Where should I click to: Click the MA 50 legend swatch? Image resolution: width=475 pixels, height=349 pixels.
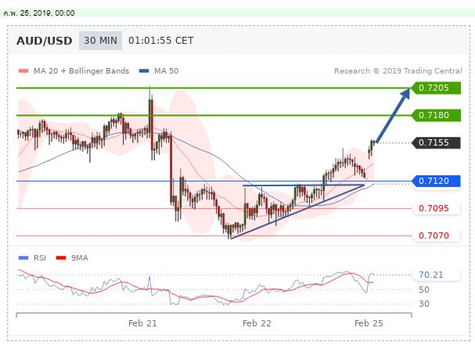[144, 71]
